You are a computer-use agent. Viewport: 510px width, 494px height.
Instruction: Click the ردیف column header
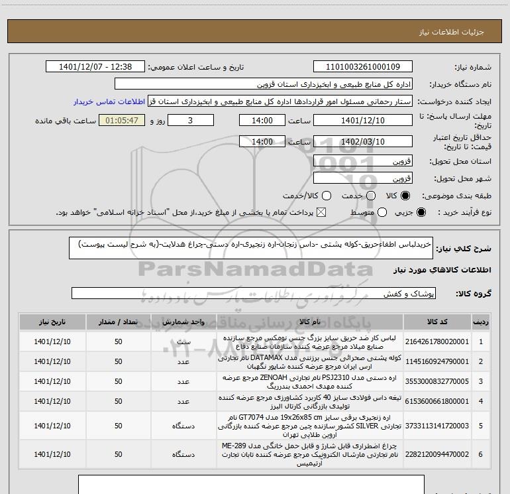[x=481, y=322]
